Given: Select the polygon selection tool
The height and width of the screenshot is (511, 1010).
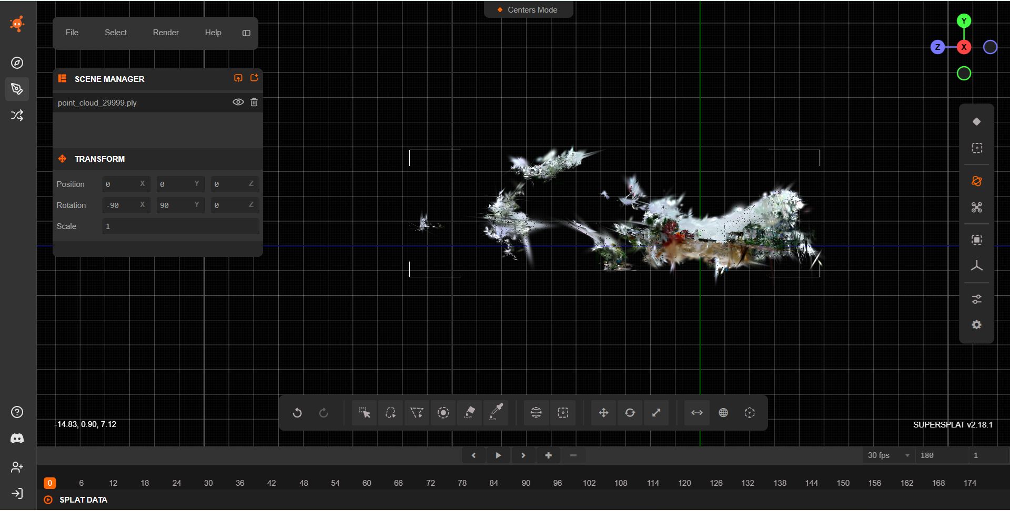Looking at the screenshot, I should pos(417,413).
